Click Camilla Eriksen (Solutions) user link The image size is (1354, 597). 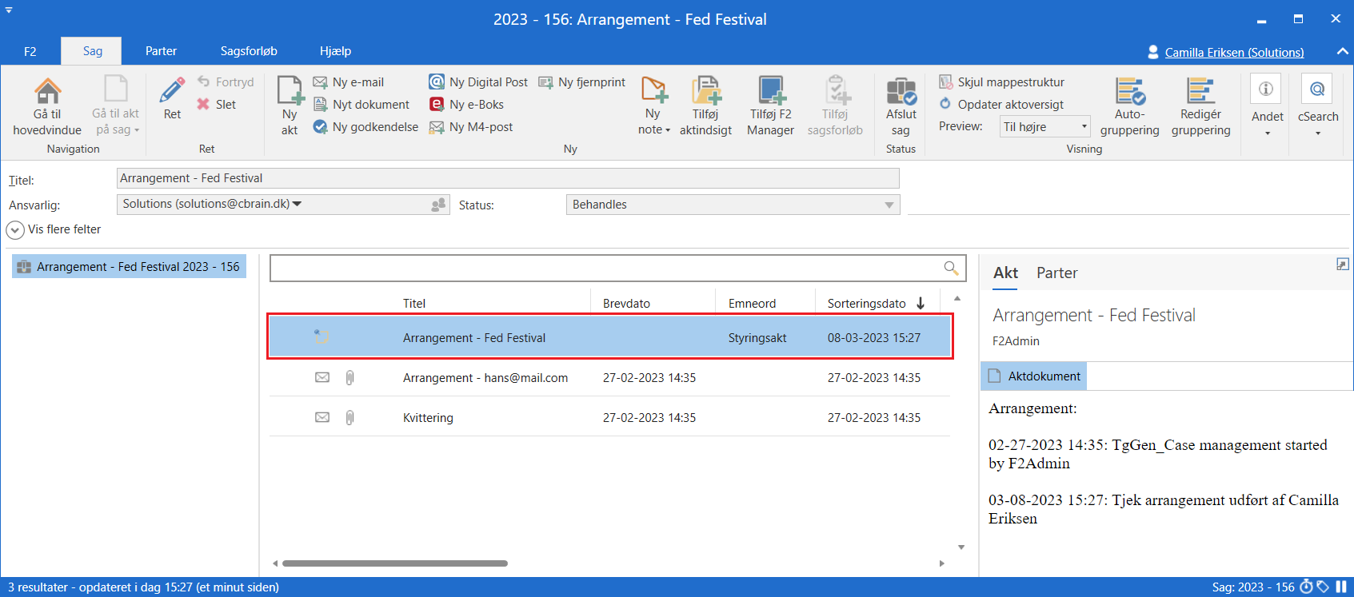point(1233,53)
